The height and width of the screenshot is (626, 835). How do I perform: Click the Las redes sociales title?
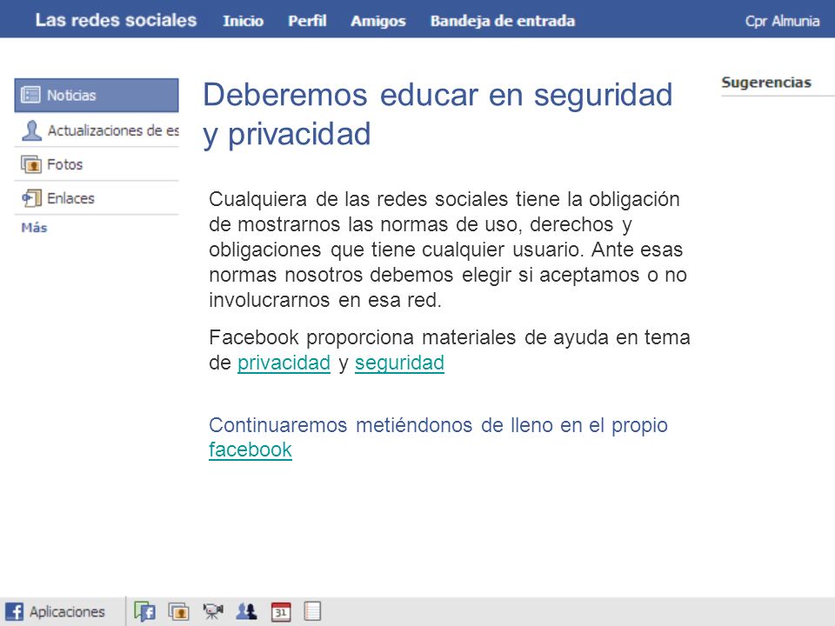click(116, 20)
